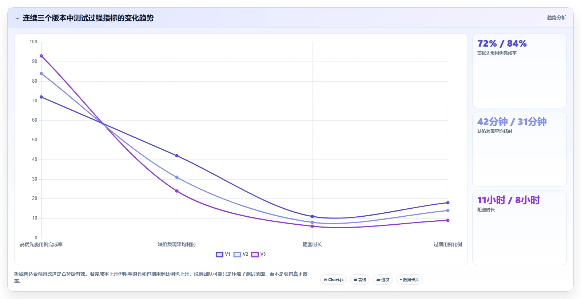Click V3 point on 缺陷复现平均耗时 at 24

(x=177, y=191)
